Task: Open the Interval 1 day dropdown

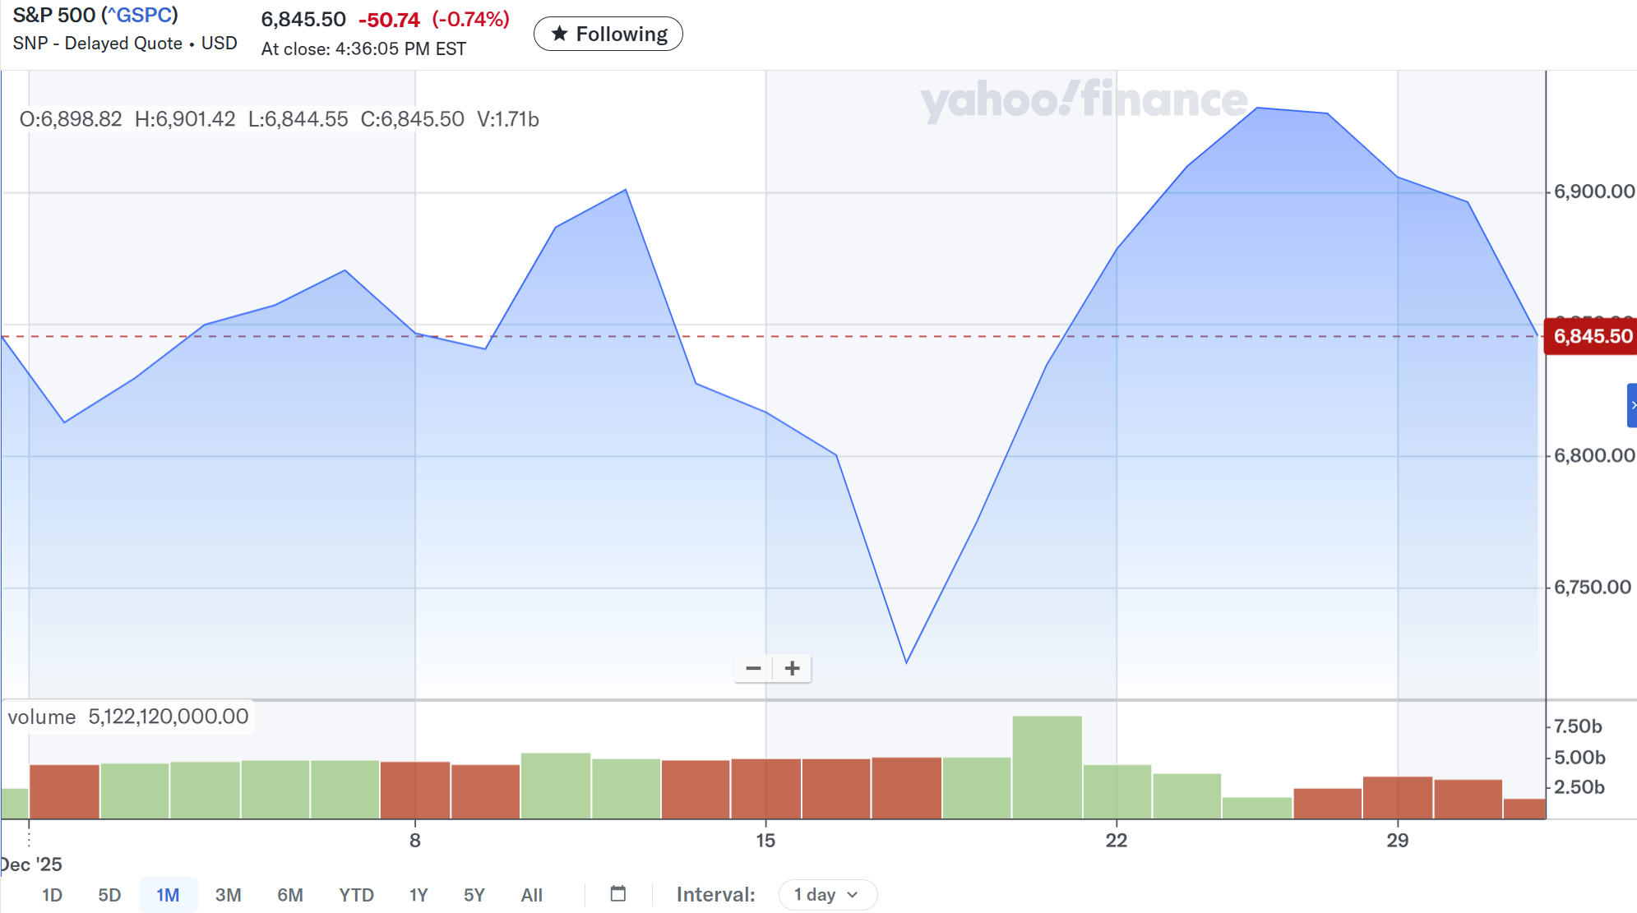Action: click(827, 895)
